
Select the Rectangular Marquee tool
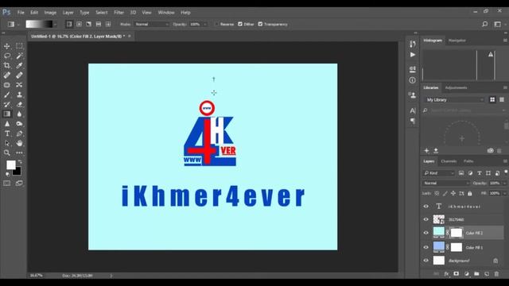tap(19, 46)
